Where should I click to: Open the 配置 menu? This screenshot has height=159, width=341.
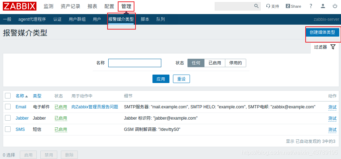(109, 6)
